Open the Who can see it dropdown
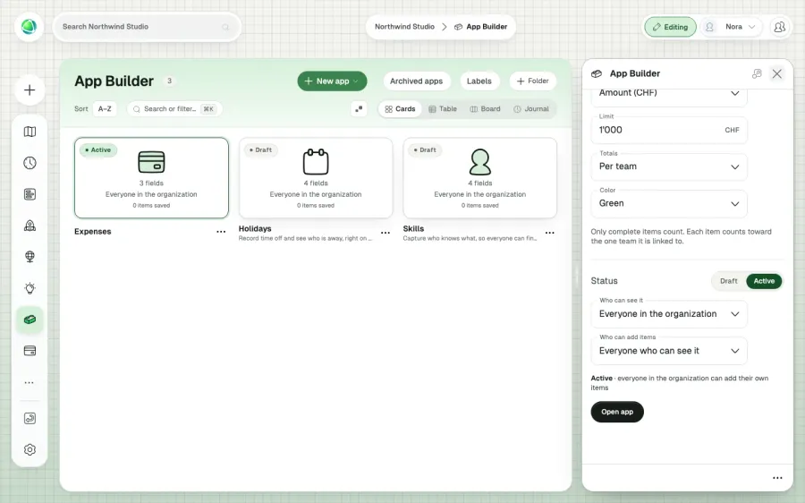Viewport: 805px width, 503px height. [x=669, y=314]
